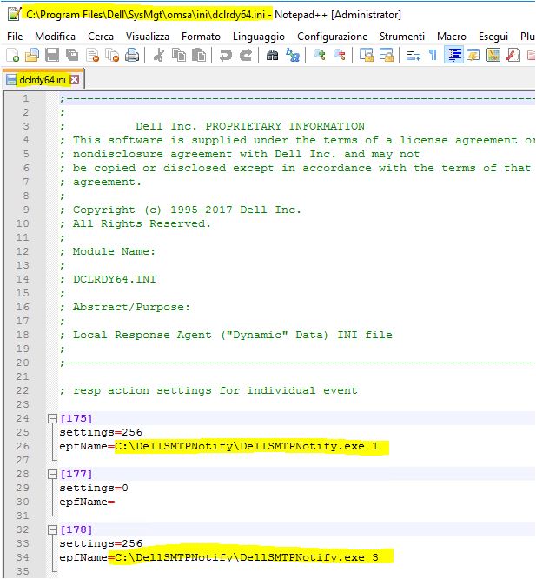
Task: Toggle word wrap
Action: [414, 56]
